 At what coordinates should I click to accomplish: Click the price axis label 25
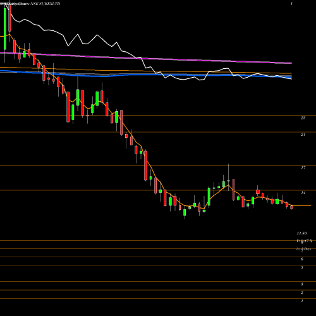pos(303,118)
